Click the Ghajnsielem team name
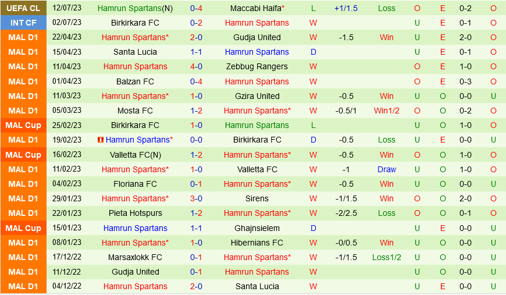506x295 pixels. pyautogui.click(x=256, y=228)
